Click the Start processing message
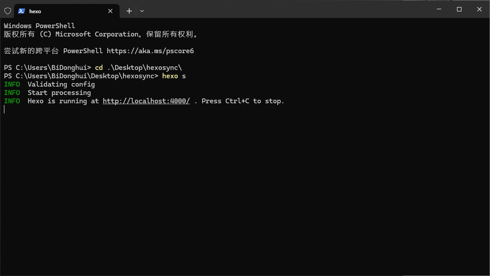The width and height of the screenshot is (490, 276). pyautogui.click(x=59, y=92)
